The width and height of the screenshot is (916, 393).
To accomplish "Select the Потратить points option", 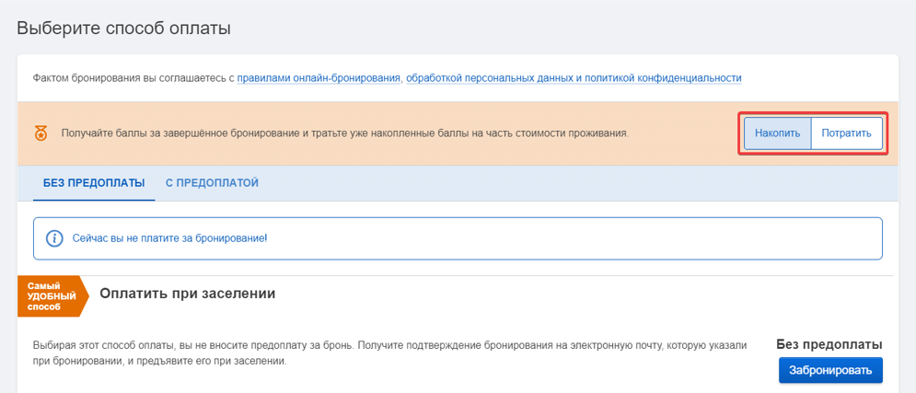I will coord(846,133).
